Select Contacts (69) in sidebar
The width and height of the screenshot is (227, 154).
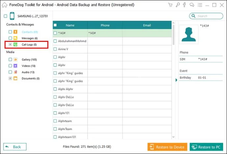pyautogui.click(x=30, y=32)
